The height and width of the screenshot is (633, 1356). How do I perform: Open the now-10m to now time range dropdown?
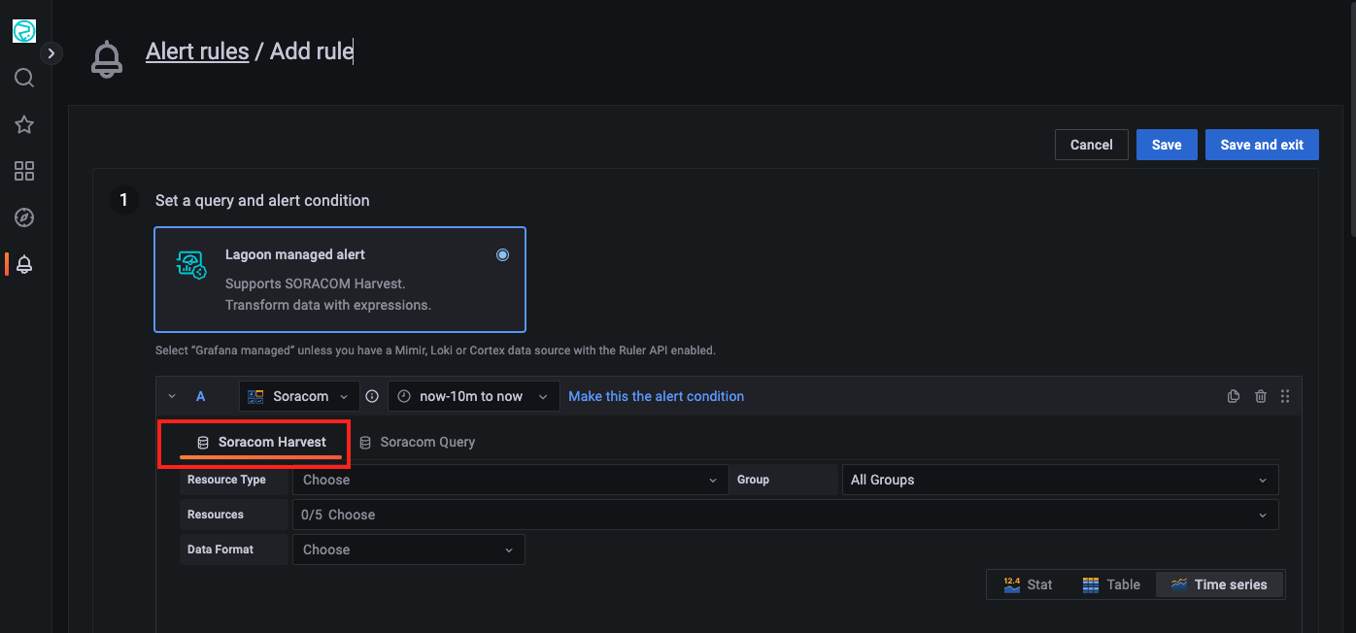click(474, 396)
